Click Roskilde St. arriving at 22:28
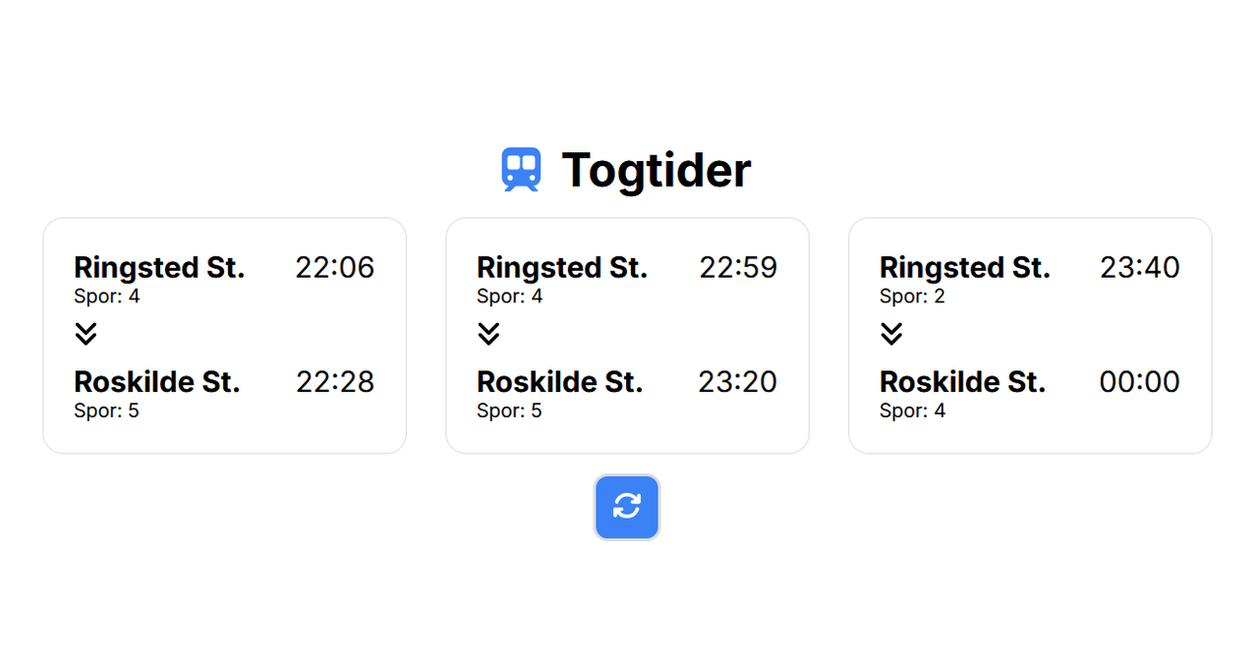This screenshot has height=655, width=1258. (x=157, y=381)
